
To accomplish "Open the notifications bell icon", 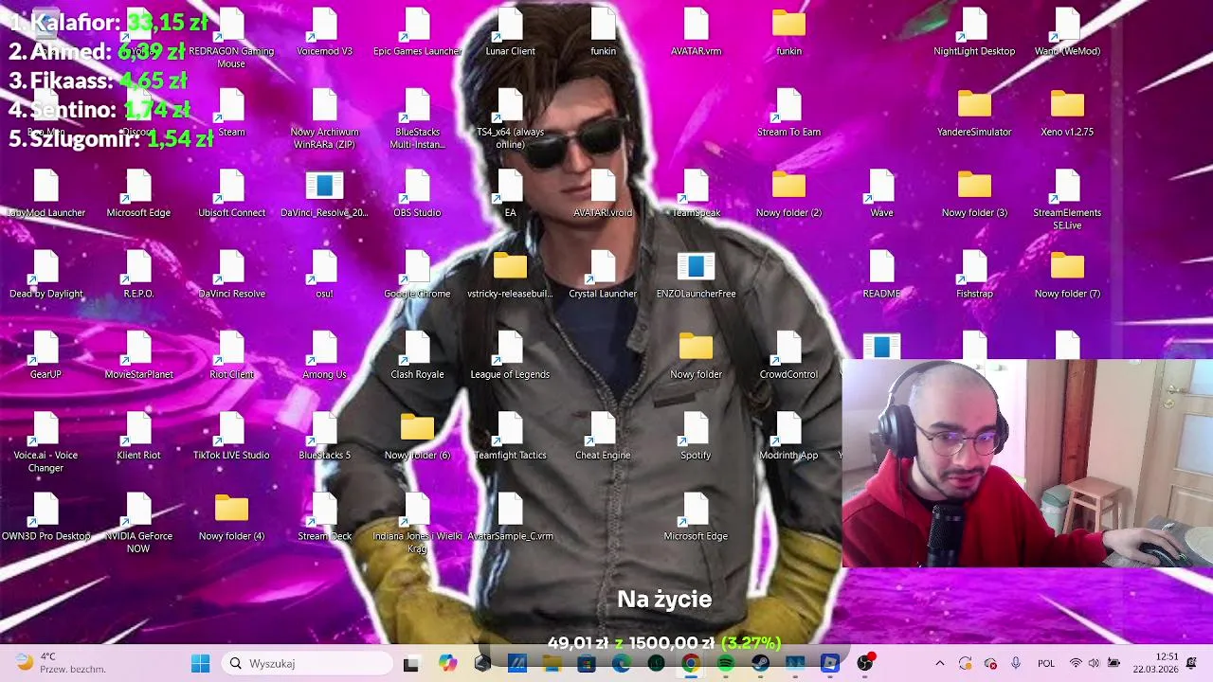I will pos(1192,663).
